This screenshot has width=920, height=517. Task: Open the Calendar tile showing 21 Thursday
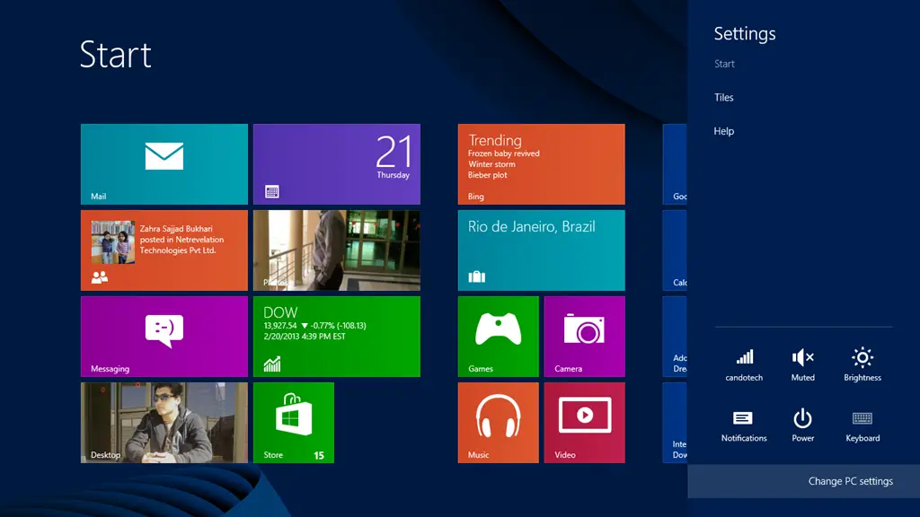[336, 163]
